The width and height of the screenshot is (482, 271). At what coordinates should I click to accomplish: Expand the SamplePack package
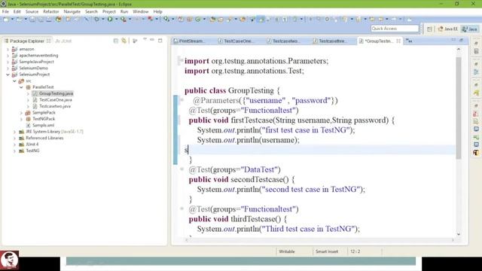[x=21, y=113]
